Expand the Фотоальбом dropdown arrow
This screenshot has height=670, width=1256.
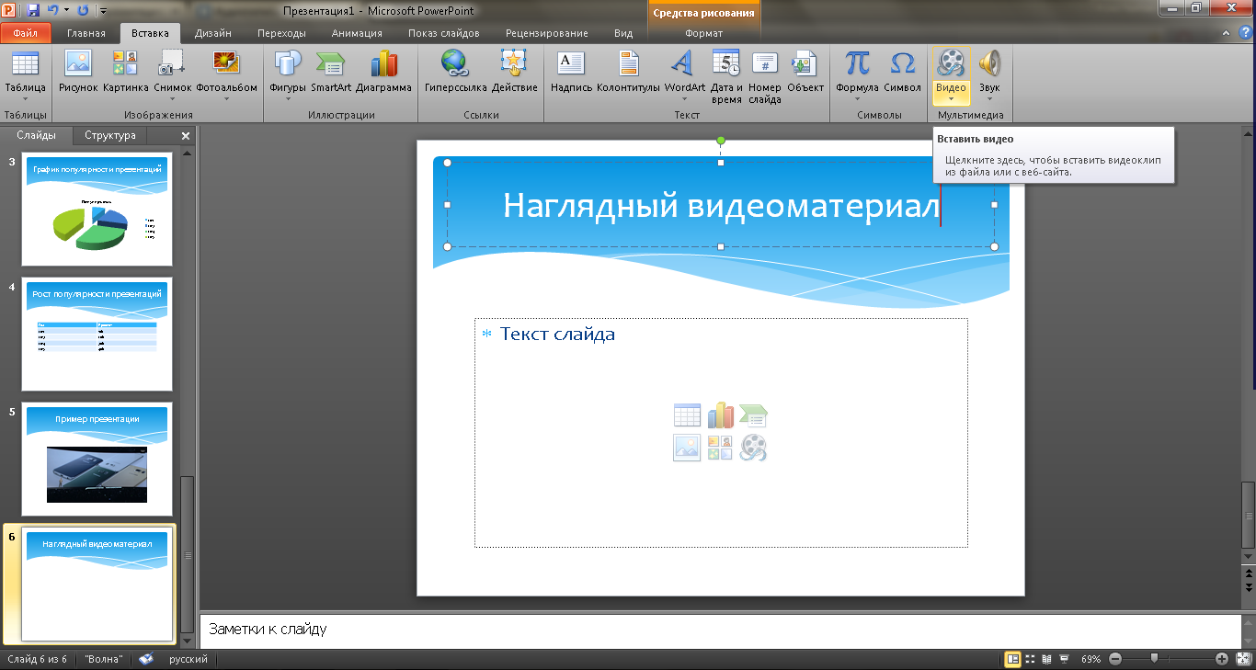(x=226, y=98)
